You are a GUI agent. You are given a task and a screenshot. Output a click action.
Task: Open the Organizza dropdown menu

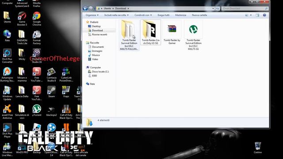pyautogui.click(x=92, y=15)
